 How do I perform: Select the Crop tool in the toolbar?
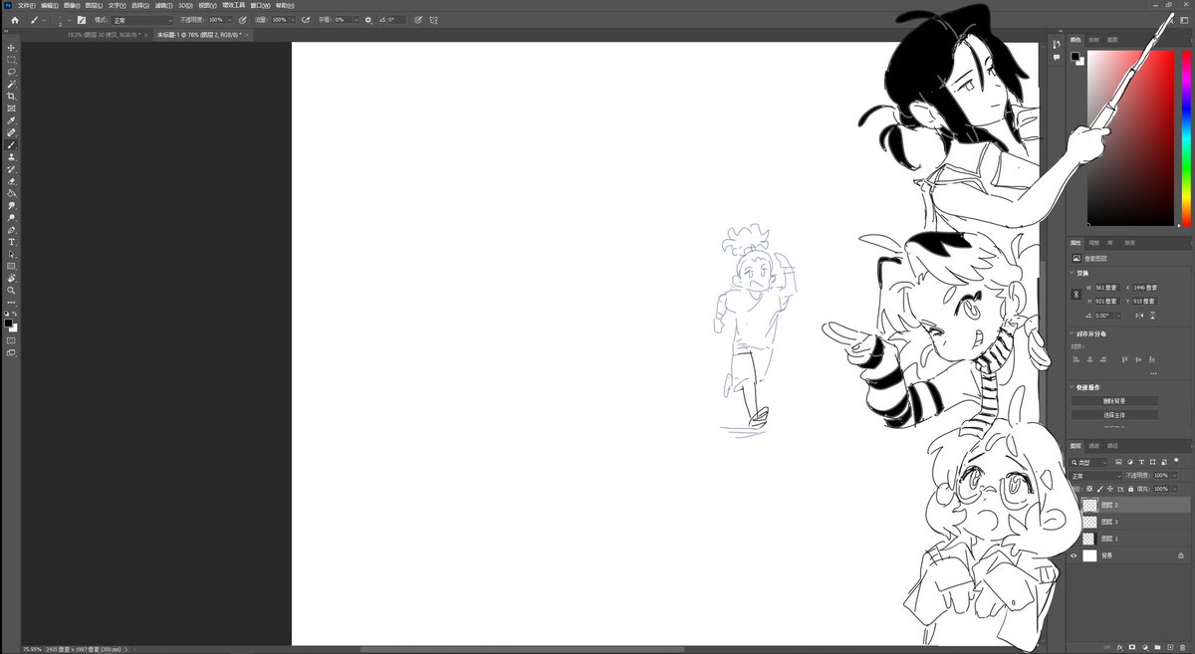pyautogui.click(x=12, y=97)
